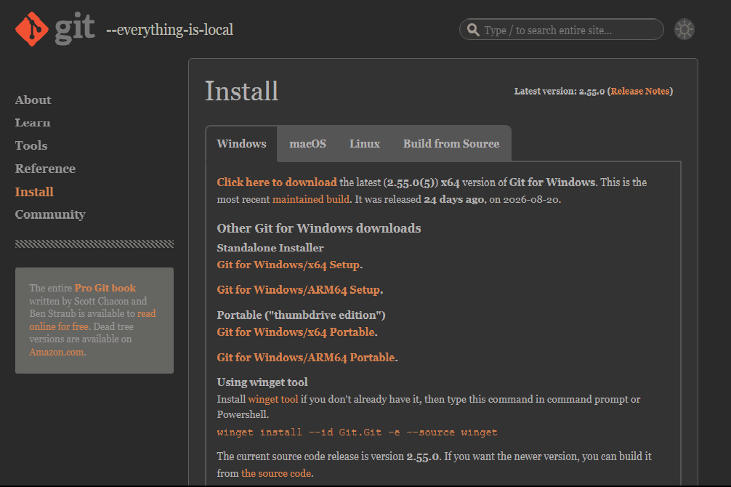Download Git for Windows/x64 Setup

click(288, 265)
